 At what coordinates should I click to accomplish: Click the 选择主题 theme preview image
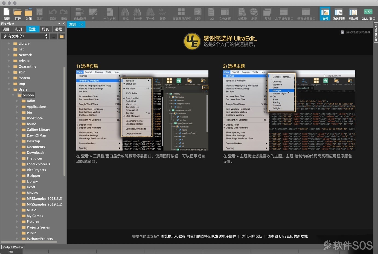tap(289, 111)
